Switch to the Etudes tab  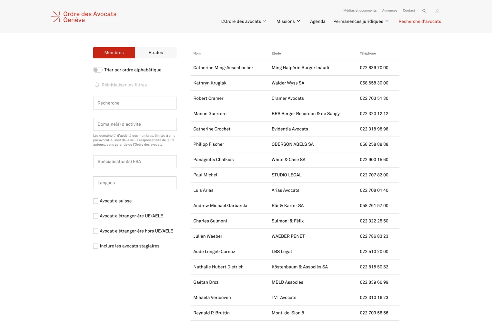pyautogui.click(x=156, y=53)
